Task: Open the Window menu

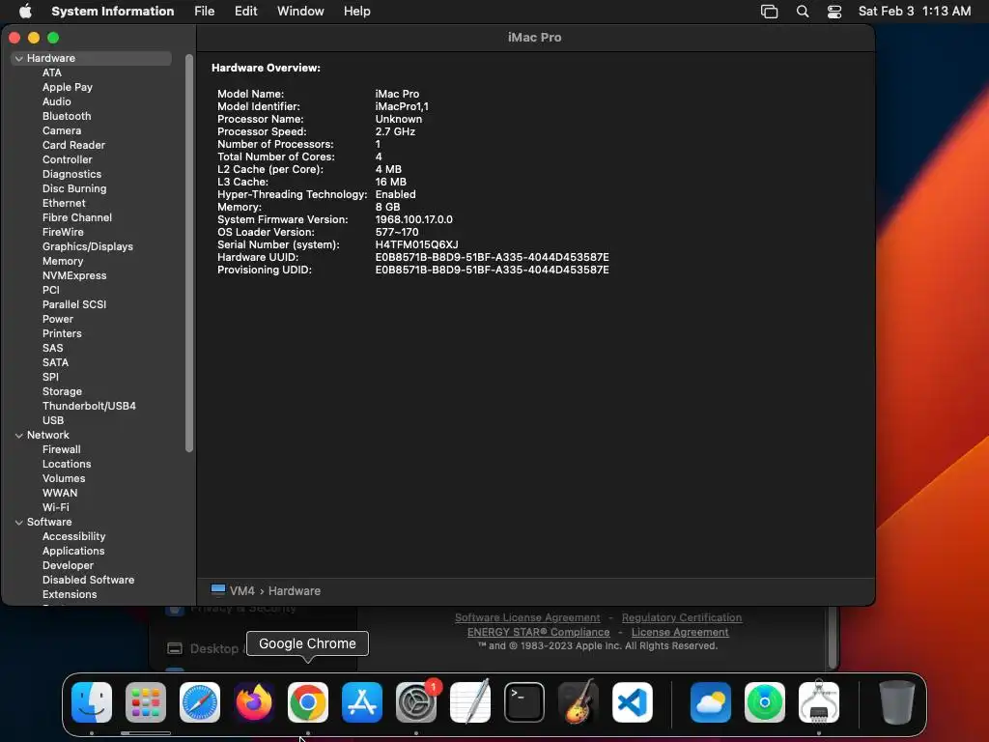Action: click(x=300, y=12)
